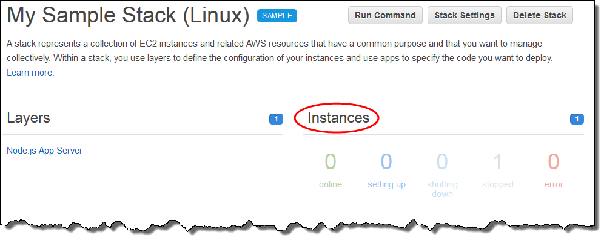Click the green online instance count number

(x=331, y=162)
